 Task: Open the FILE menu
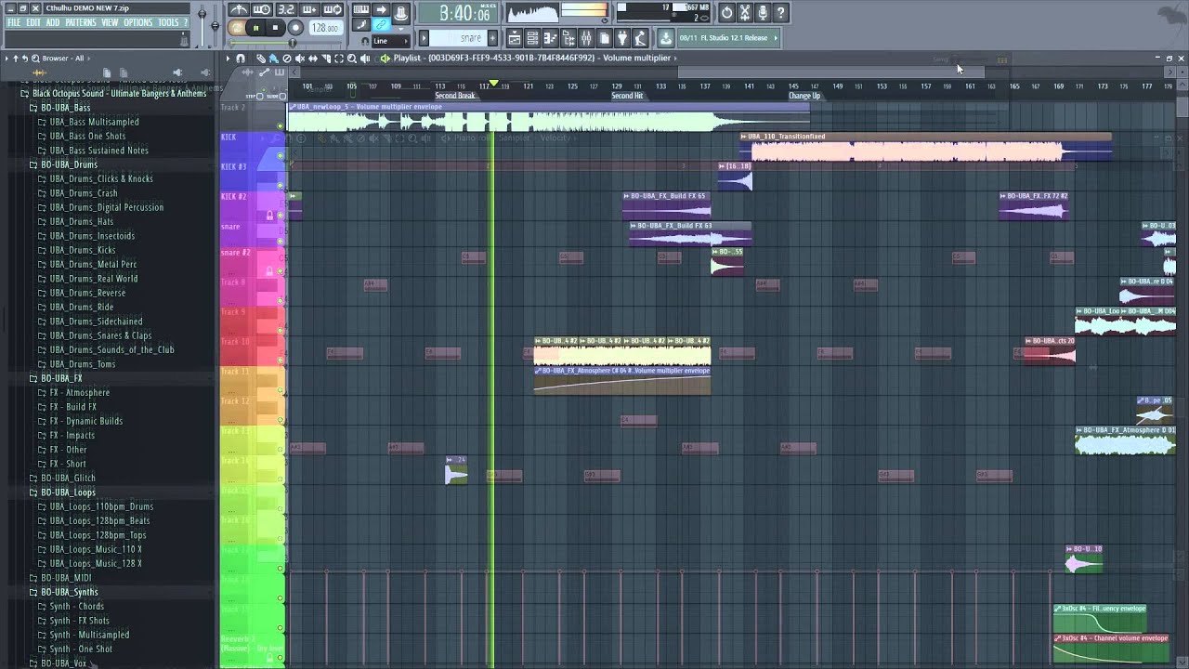[14, 22]
